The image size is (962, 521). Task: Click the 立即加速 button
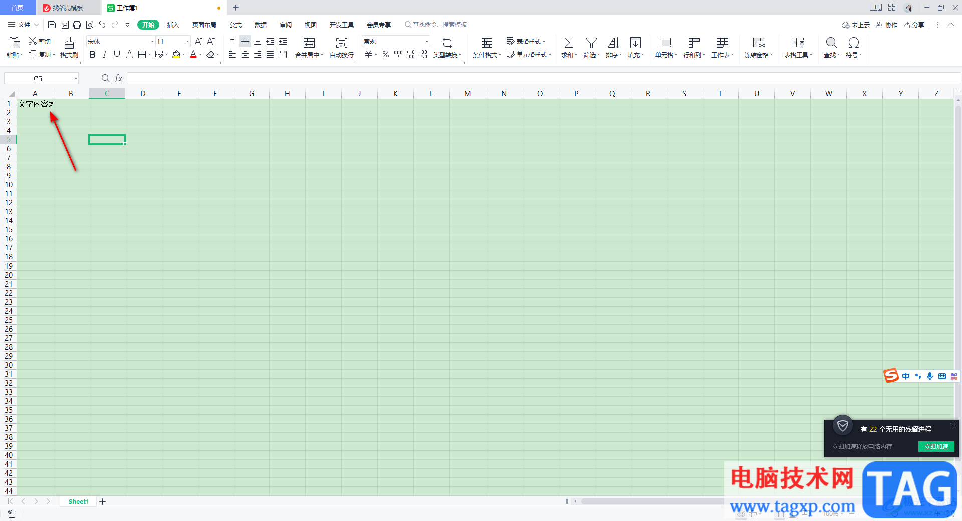(936, 446)
